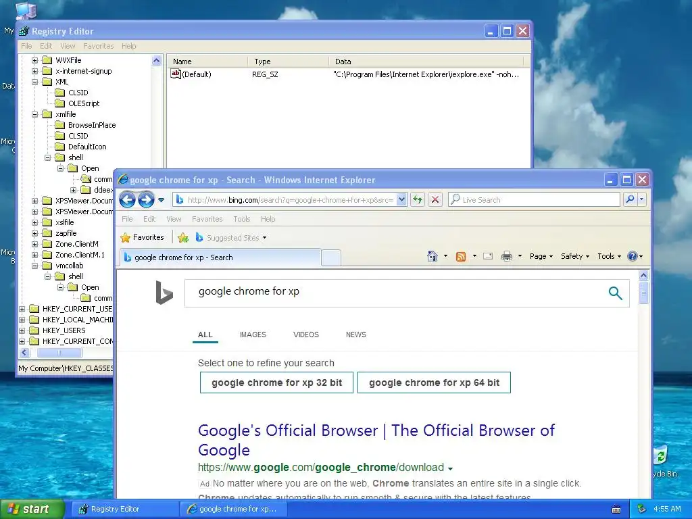Switch to Registry Editor taskbar button
The width and height of the screenshot is (692, 519).
[x=125, y=509]
